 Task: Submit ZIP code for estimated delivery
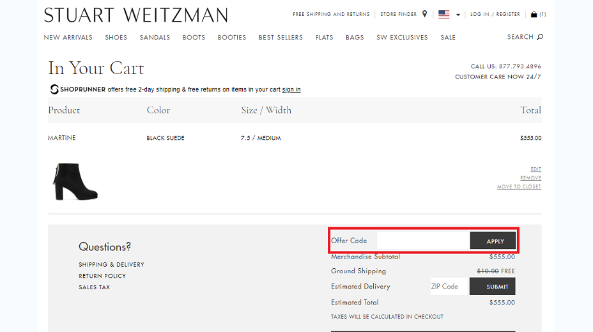pyautogui.click(x=493, y=286)
